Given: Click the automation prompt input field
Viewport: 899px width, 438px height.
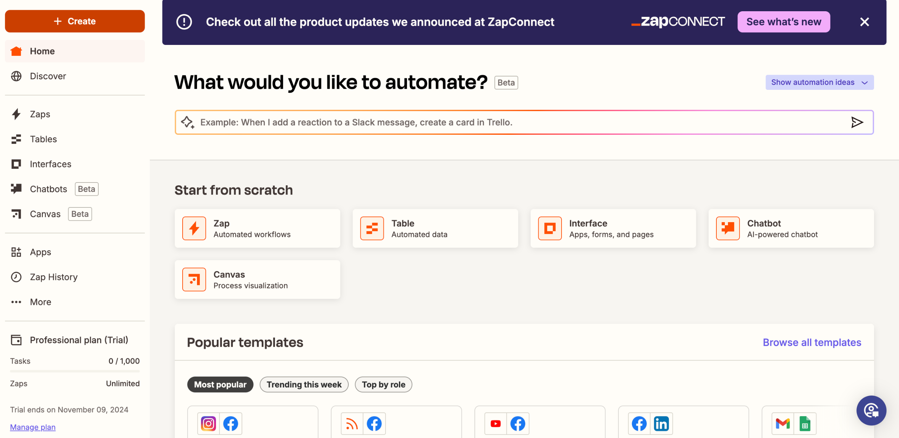Looking at the screenshot, I should (520, 122).
